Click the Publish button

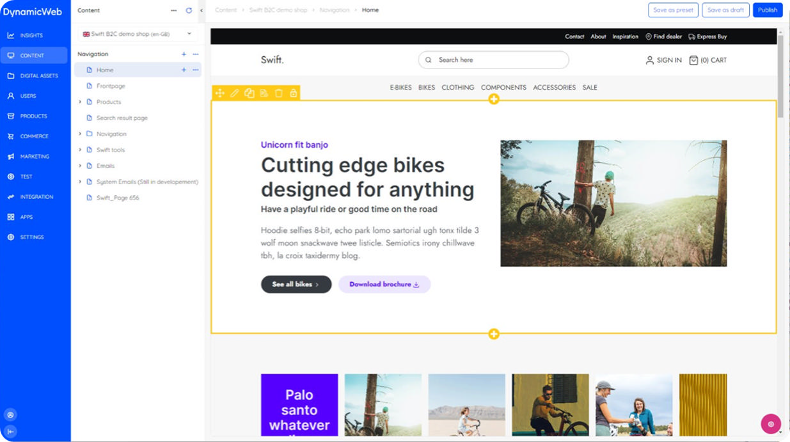click(x=767, y=10)
